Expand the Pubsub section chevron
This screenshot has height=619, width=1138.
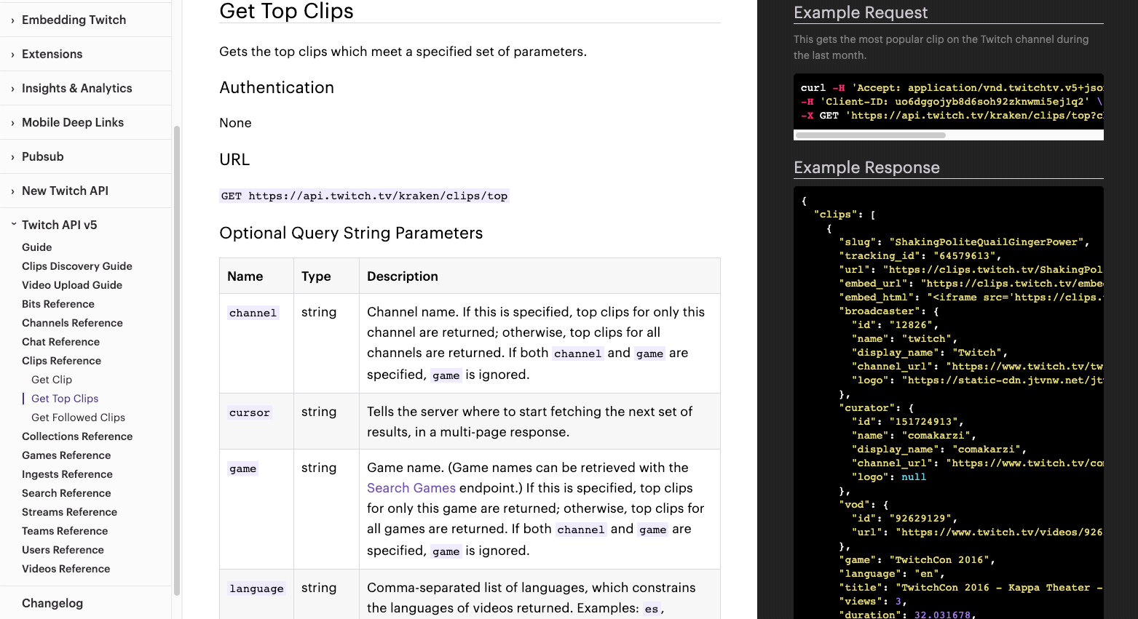(x=12, y=157)
